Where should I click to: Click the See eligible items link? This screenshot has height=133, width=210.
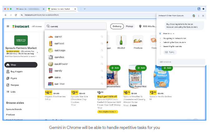(x=107, y=112)
